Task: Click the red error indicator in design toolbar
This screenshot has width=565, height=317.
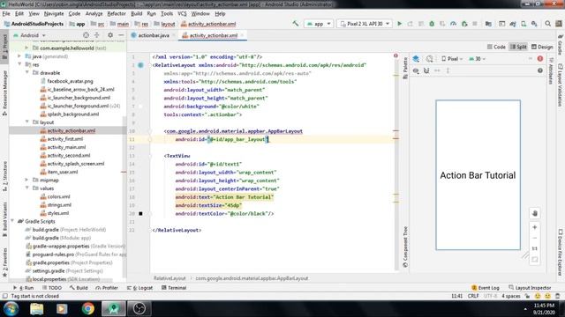Action: coord(539,59)
